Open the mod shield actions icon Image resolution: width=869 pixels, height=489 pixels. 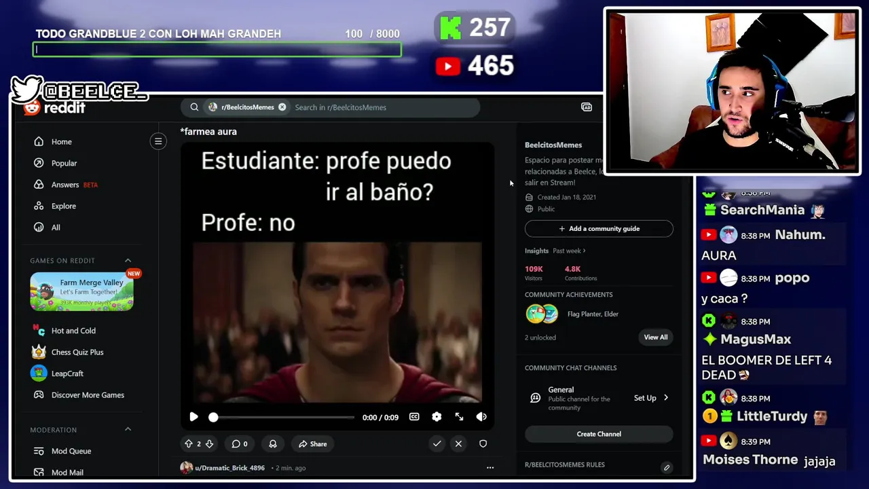pos(483,444)
